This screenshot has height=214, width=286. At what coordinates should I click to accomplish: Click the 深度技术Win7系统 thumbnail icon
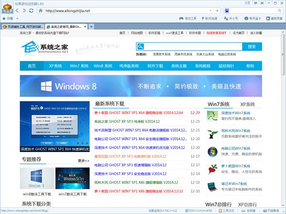(212, 116)
